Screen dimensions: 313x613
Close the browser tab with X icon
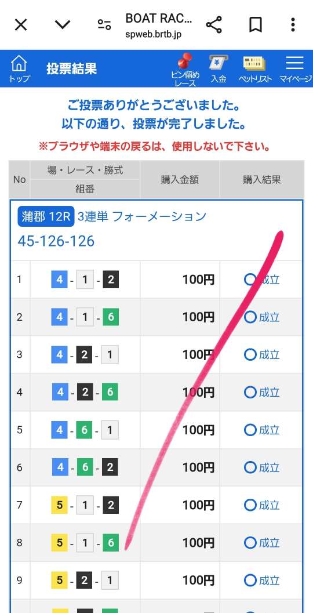21,25
